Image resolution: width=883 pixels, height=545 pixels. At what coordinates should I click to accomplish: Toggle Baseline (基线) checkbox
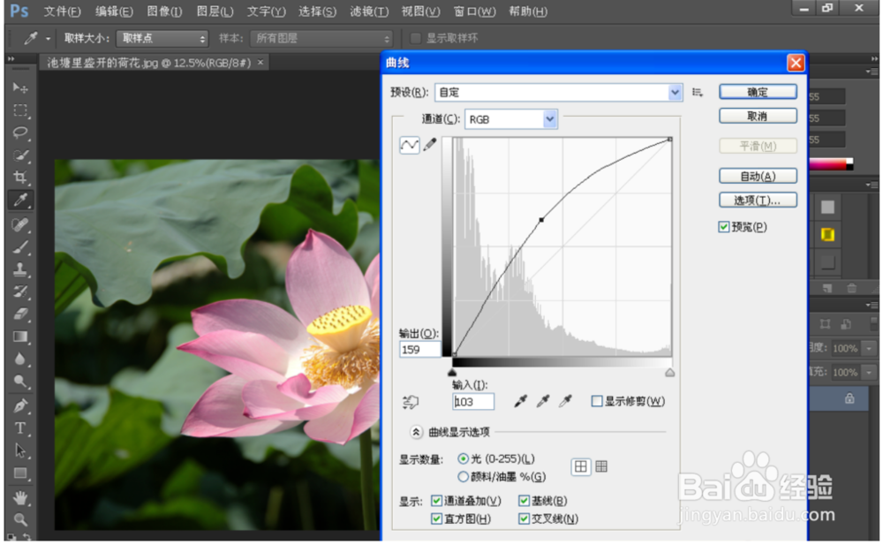[524, 501]
